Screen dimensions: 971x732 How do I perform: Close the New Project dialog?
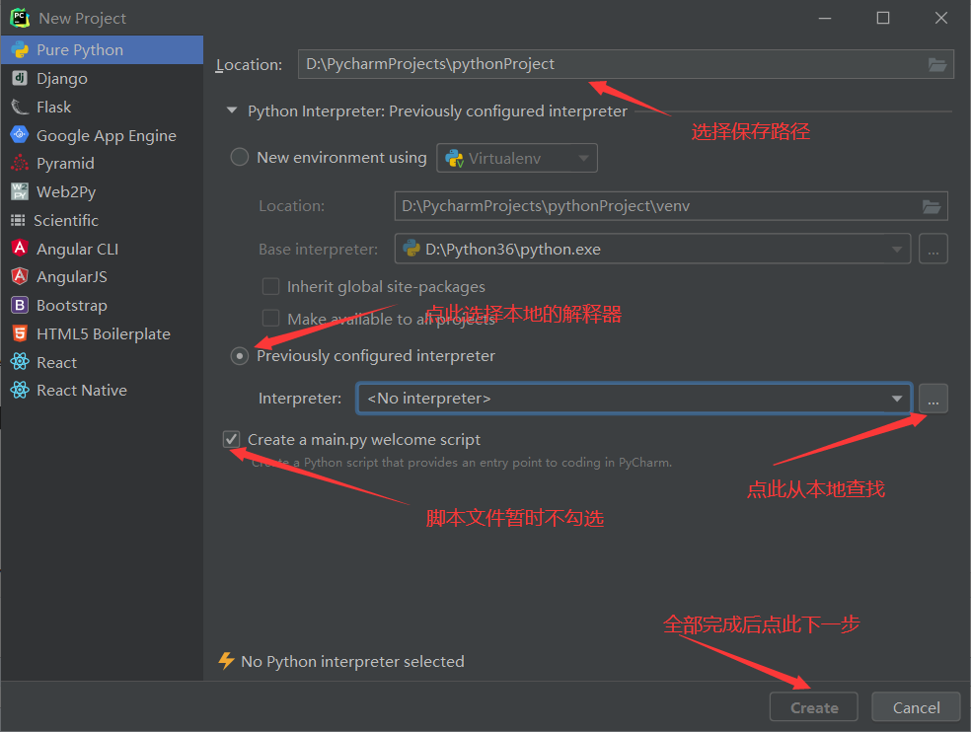pos(941,18)
